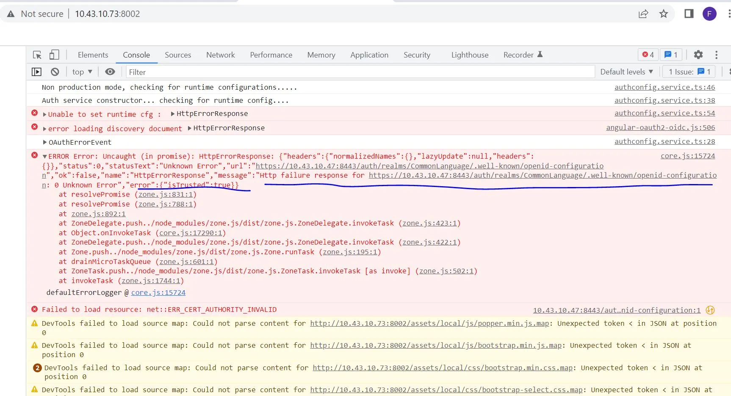Screen dimensions: 731x396
Task: Expand HttpErrorResponse in runtime cfg error
Action: tap(173, 113)
